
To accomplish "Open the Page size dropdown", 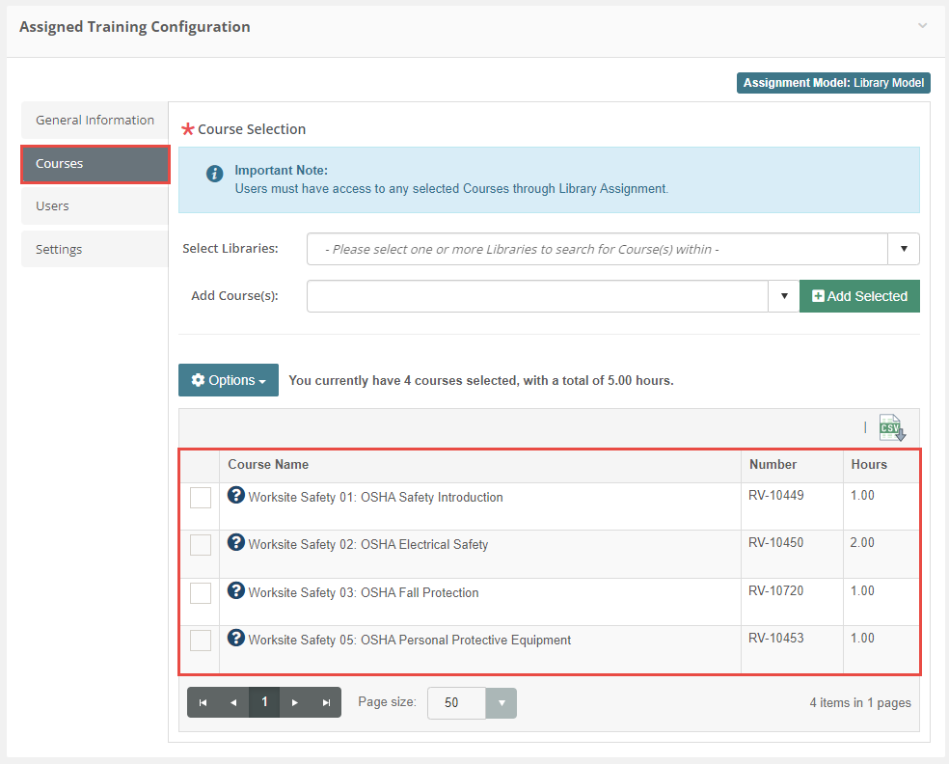I will (502, 703).
